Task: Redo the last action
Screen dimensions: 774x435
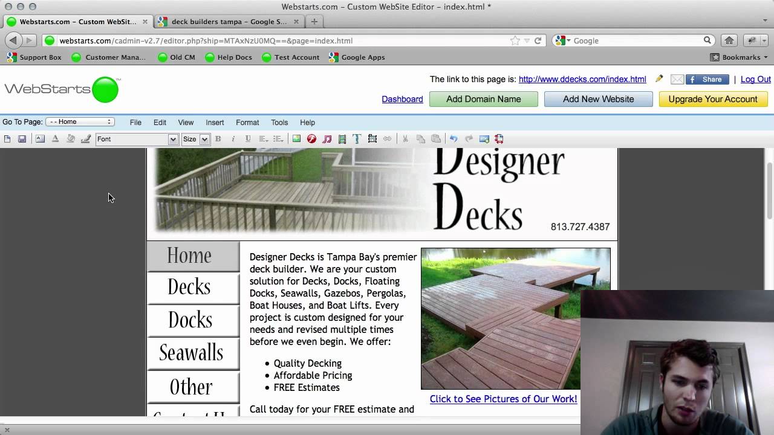Action: [x=469, y=139]
